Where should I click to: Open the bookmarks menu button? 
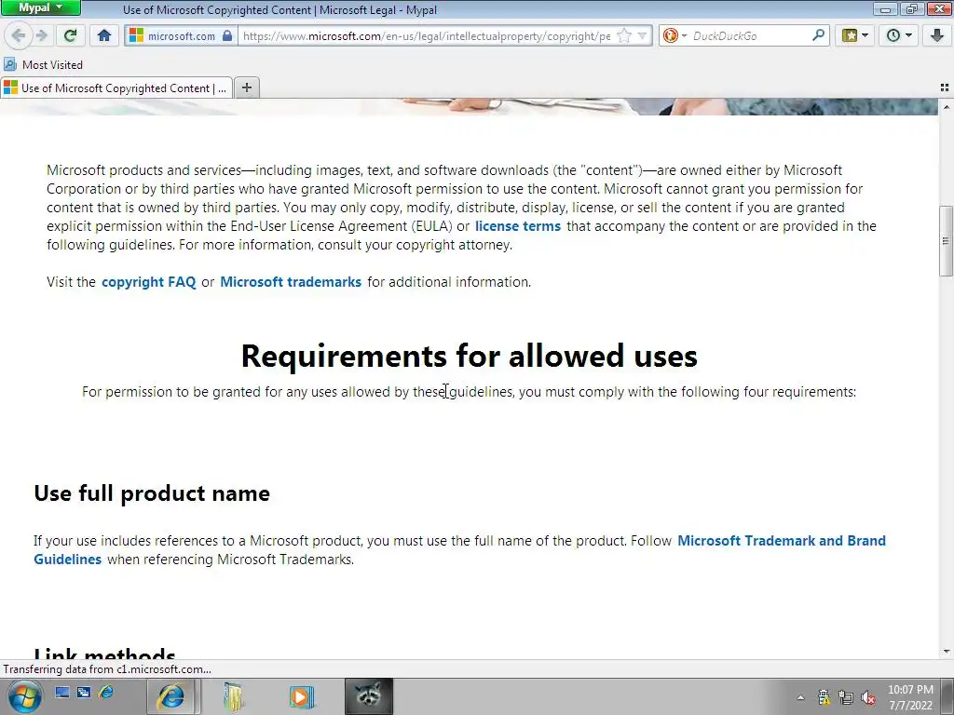[855, 35]
